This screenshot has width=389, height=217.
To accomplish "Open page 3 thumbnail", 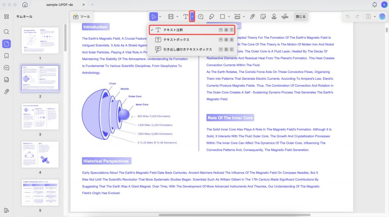I will [x=40, y=116].
